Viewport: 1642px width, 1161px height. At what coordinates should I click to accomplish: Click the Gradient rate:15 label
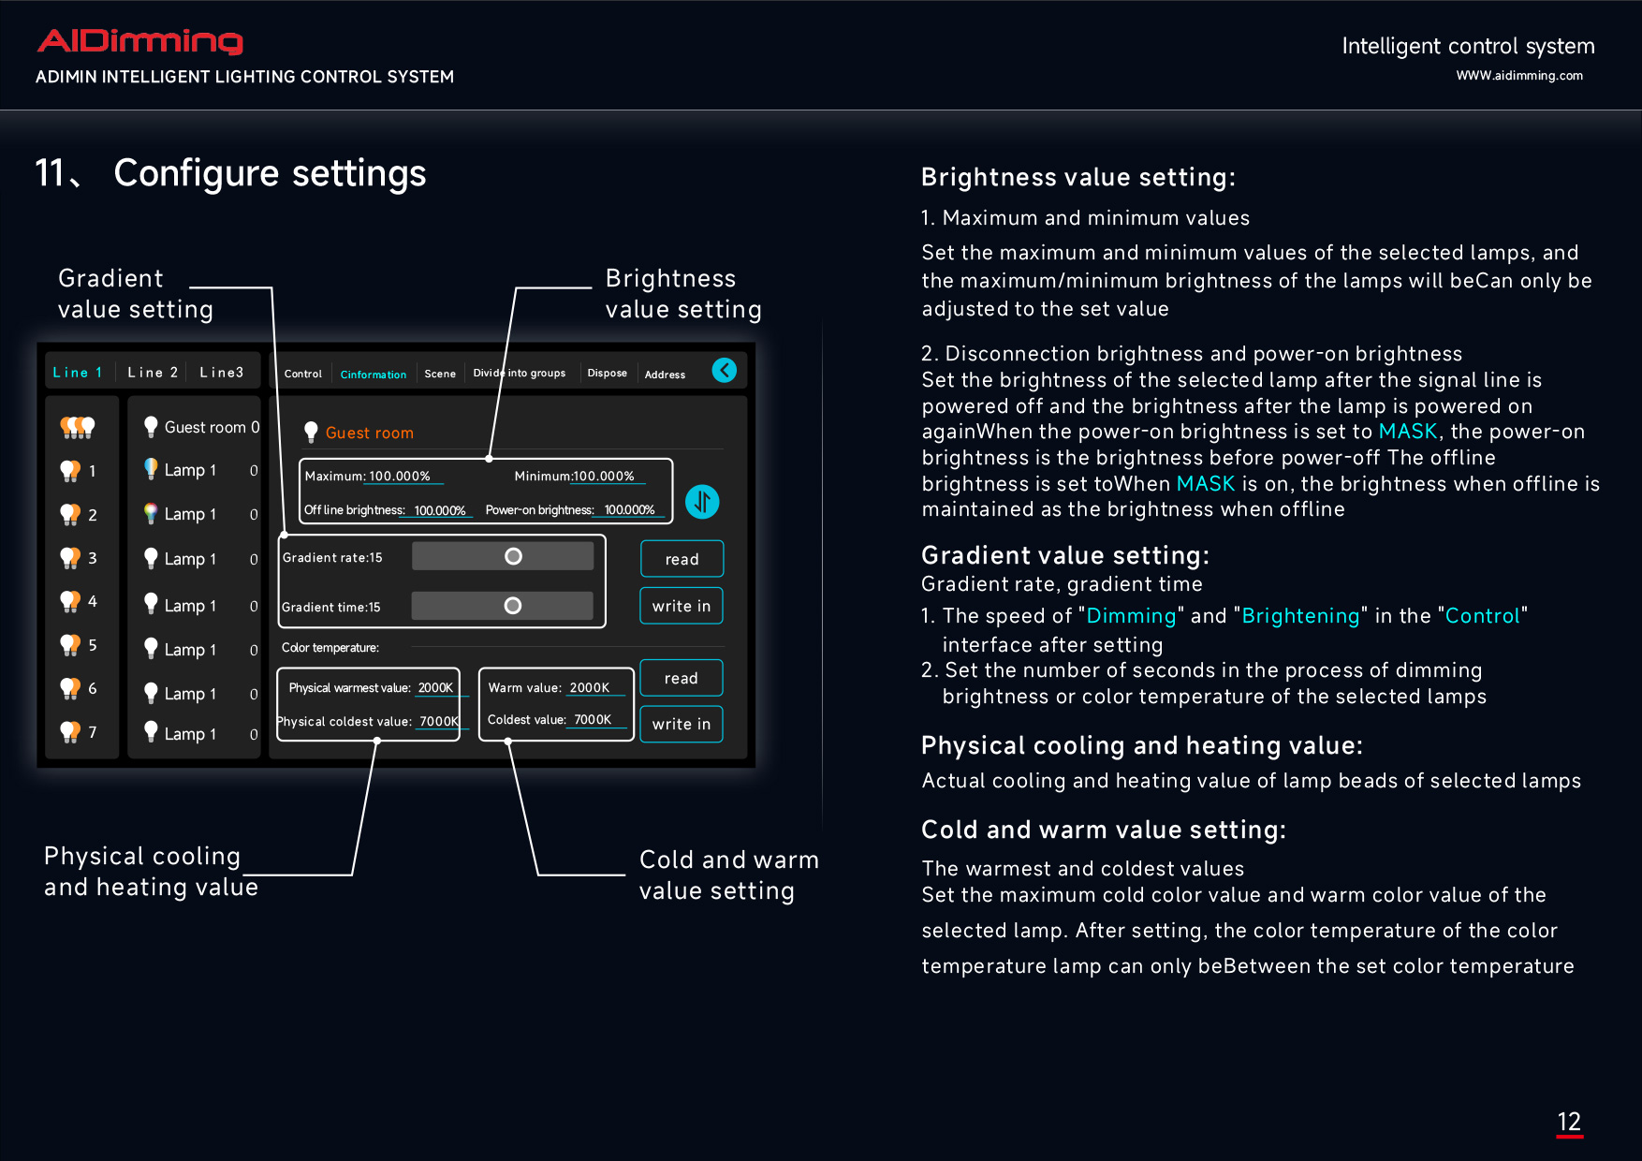click(332, 558)
